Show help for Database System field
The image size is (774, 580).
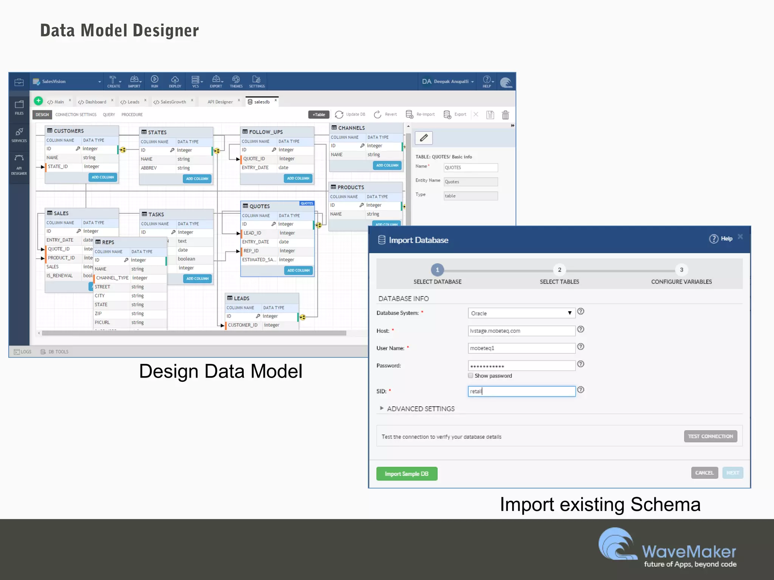(581, 312)
